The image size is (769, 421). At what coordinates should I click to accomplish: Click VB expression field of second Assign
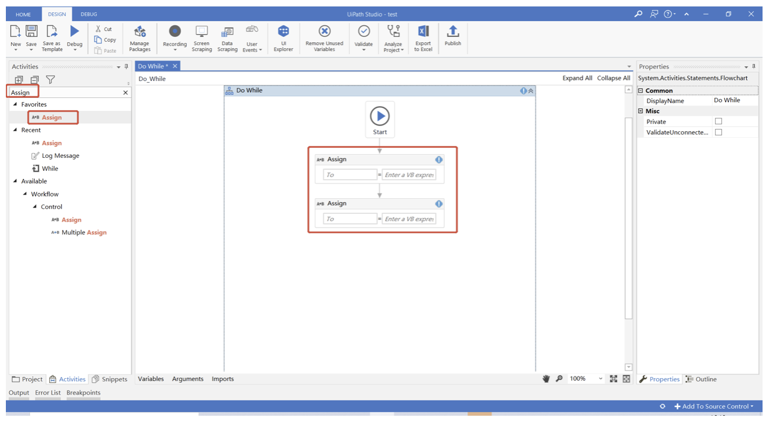(409, 219)
